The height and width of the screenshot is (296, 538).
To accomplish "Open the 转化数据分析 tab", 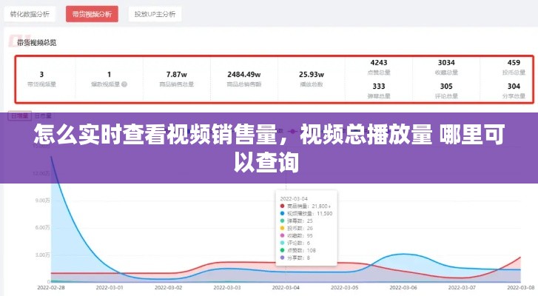I will 30,14.
